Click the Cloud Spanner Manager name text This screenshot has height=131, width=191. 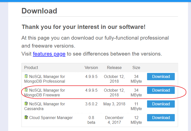click(x=51, y=118)
